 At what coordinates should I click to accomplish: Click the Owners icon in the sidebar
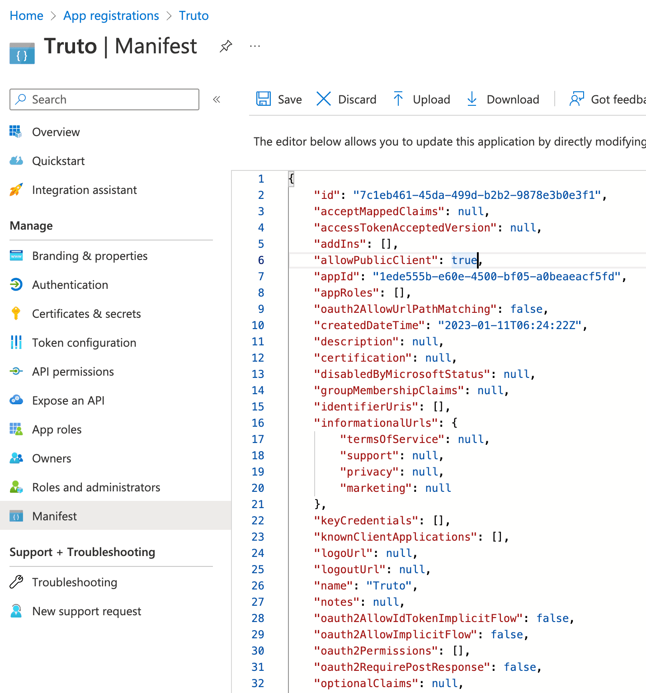[16, 458]
